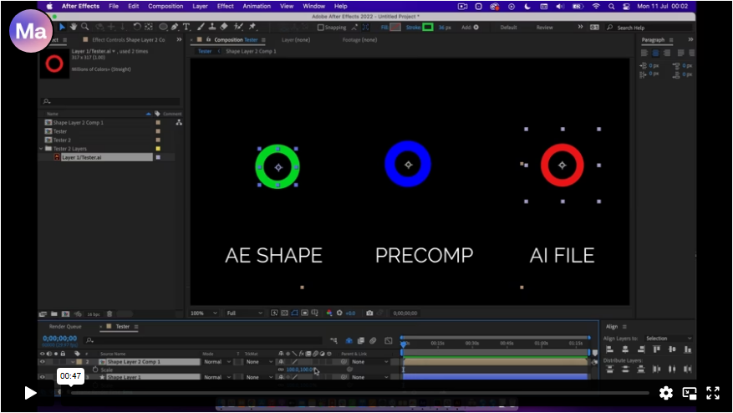This screenshot has height=413, width=733.
Task: Click the Align Top icon in Align panel
Action: pos(656,349)
